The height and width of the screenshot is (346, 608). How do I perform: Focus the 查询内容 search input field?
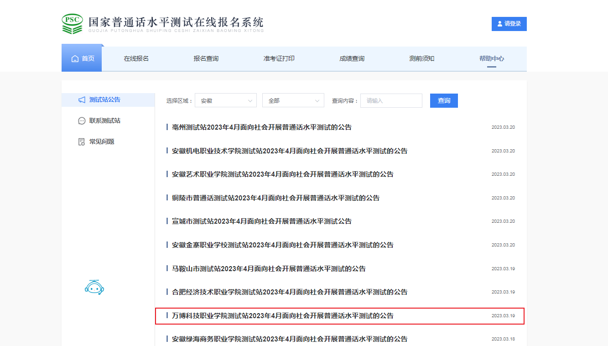(x=391, y=100)
